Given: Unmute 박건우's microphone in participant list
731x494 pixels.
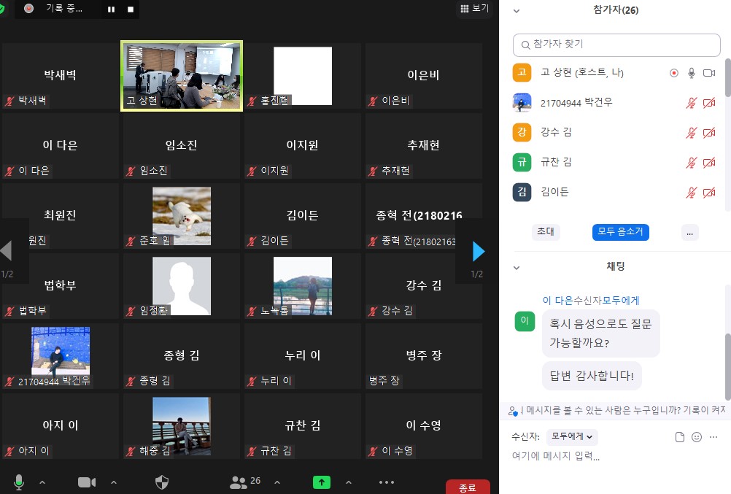Looking at the screenshot, I should pyautogui.click(x=691, y=103).
